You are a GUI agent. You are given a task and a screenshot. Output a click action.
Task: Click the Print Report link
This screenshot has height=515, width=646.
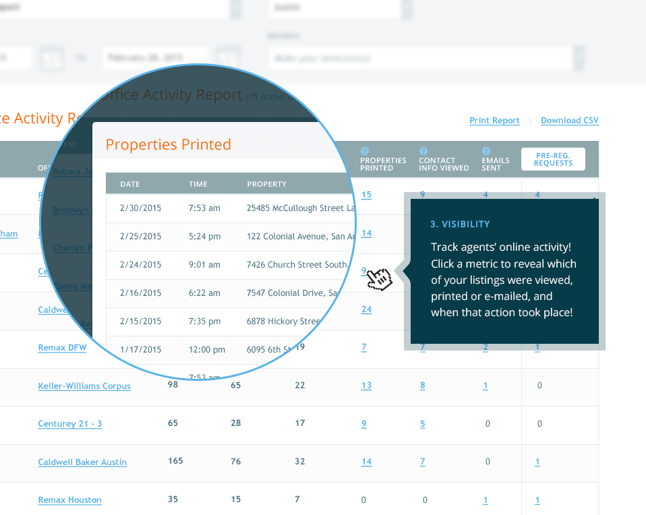494,121
